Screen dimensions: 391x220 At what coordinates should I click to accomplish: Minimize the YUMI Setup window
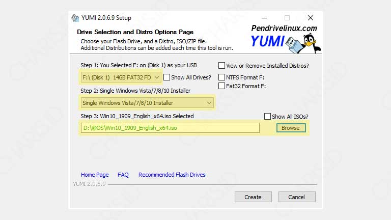[264, 18]
